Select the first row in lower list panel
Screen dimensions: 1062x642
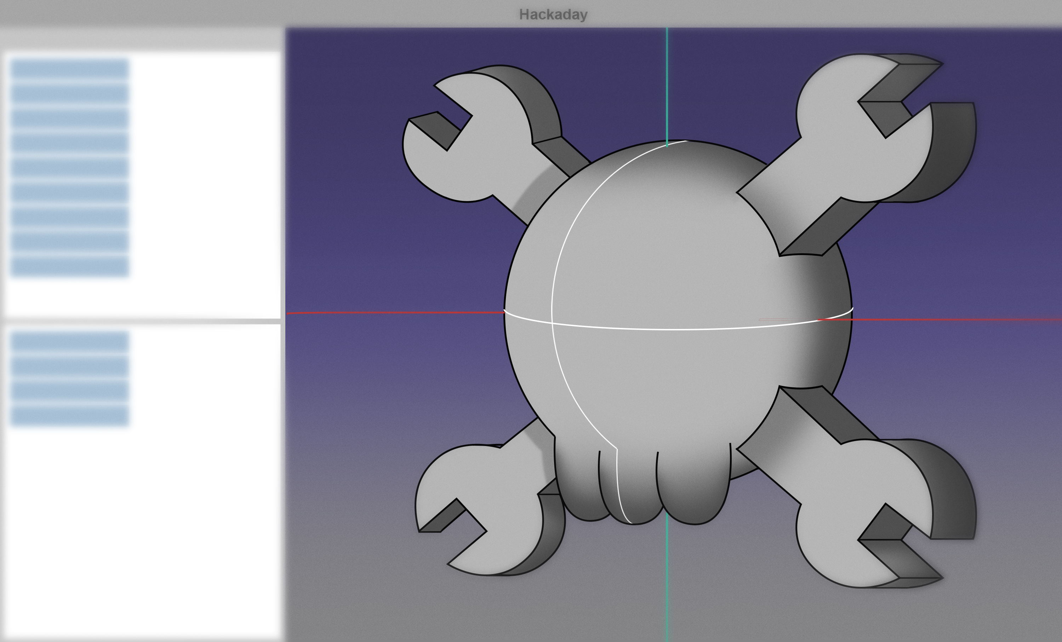coord(69,342)
